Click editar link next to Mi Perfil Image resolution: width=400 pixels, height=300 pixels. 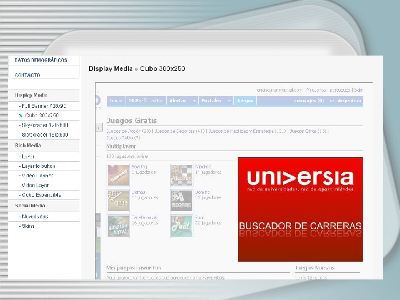point(157,101)
